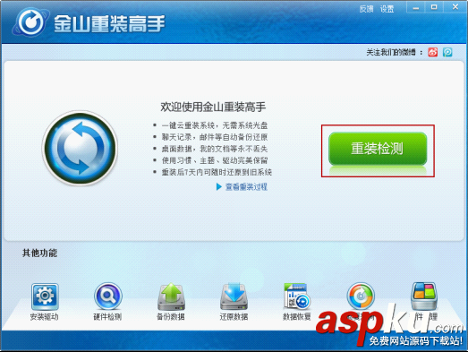Screen dimensions: 468x352
Task: Minimize the 金山重装高手 window
Action: [x=416, y=7]
